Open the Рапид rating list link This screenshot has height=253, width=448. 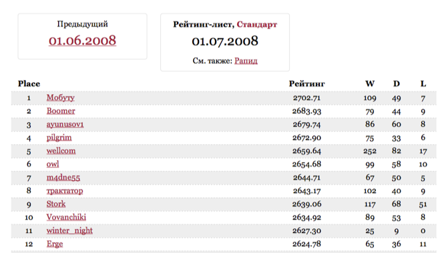coord(246,61)
